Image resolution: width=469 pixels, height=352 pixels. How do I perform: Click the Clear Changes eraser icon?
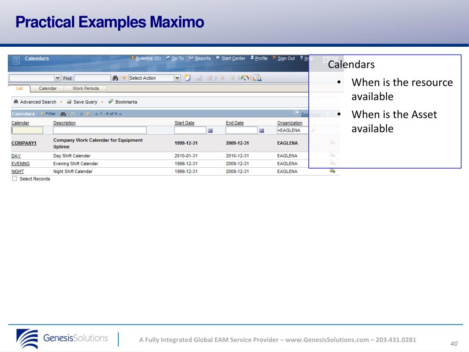click(x=210, y=78)
